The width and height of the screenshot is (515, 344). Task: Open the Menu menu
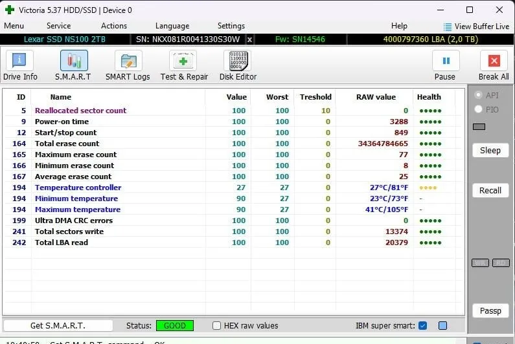pos(14,26)
